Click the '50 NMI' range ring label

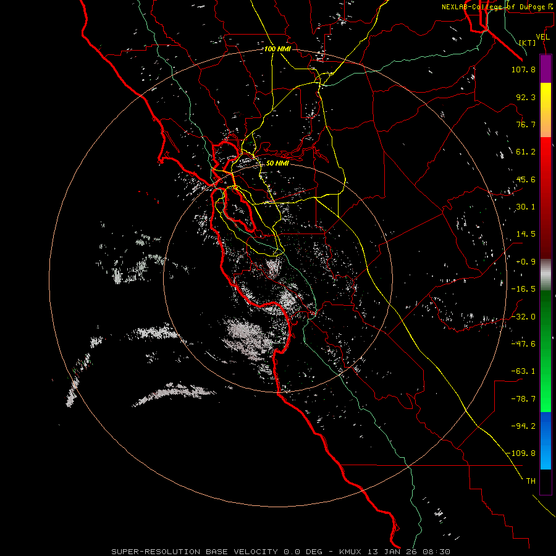tap(277, 163)
